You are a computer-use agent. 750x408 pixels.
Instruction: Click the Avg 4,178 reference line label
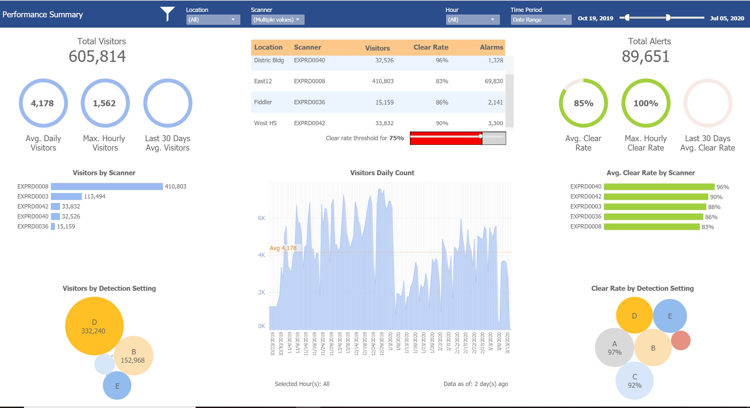pyautogui.click(x=283, y=248)
